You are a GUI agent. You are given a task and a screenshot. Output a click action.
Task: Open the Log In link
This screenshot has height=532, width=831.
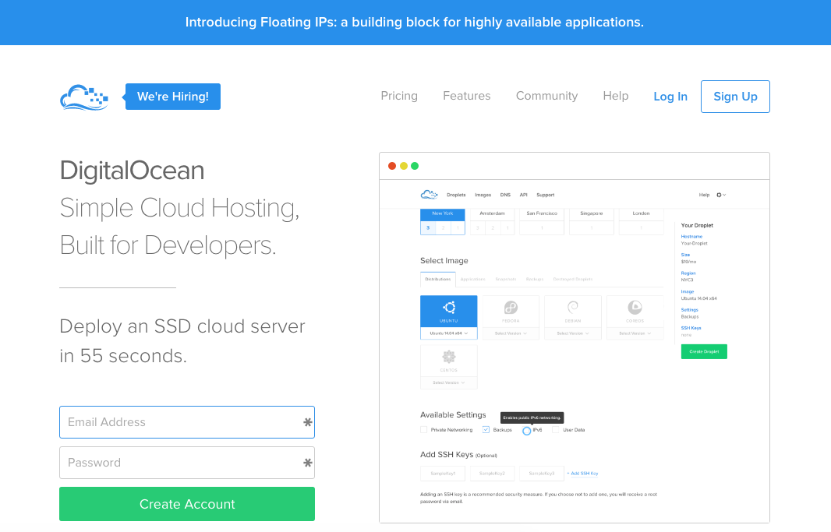point(670,97)
